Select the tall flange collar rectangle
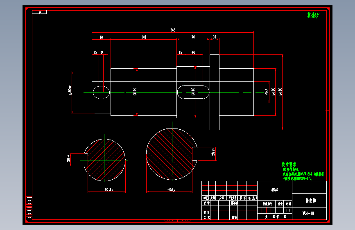 (215, 92)
